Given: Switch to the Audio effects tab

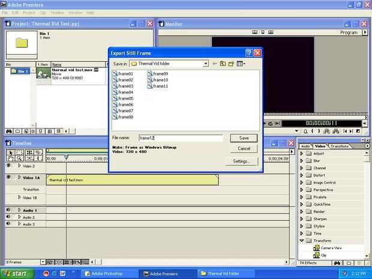Looking at the screenshot, I should [x=305, y=146].
